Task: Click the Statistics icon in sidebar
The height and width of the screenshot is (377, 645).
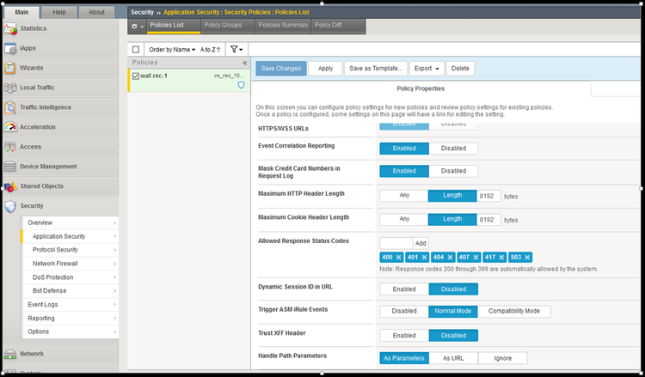Action: pyautogui.click(x=10, y=28)
